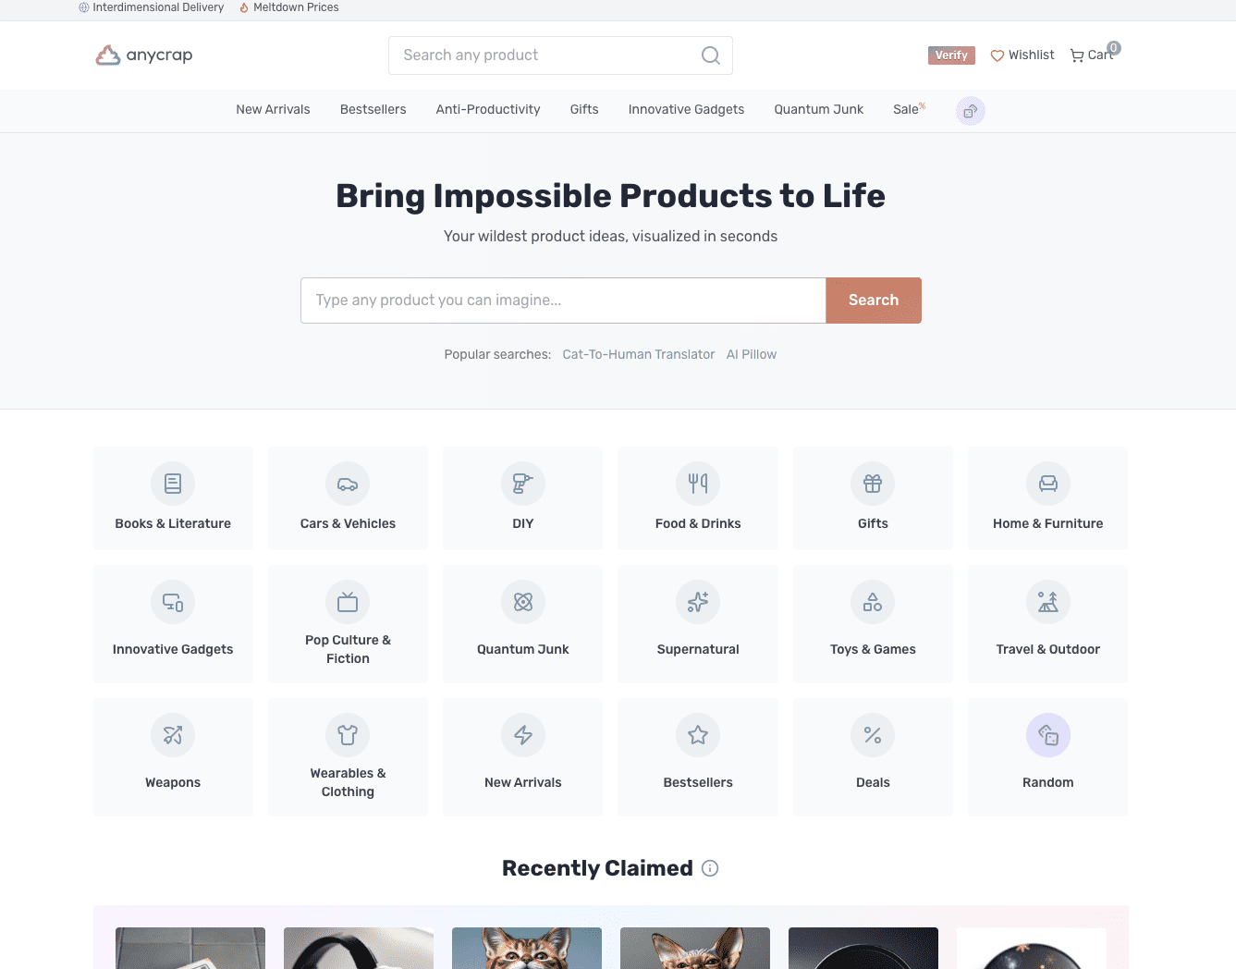Open the Books & Literature category icon
This screenshot has height=969, width=1236.
(173, 484)
